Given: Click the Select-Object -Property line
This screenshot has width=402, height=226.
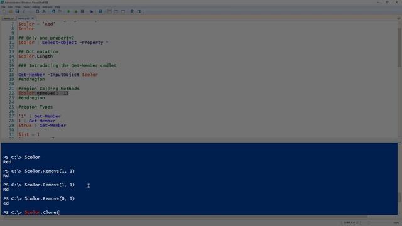Looking at the screenshot, I should (63, 43).
